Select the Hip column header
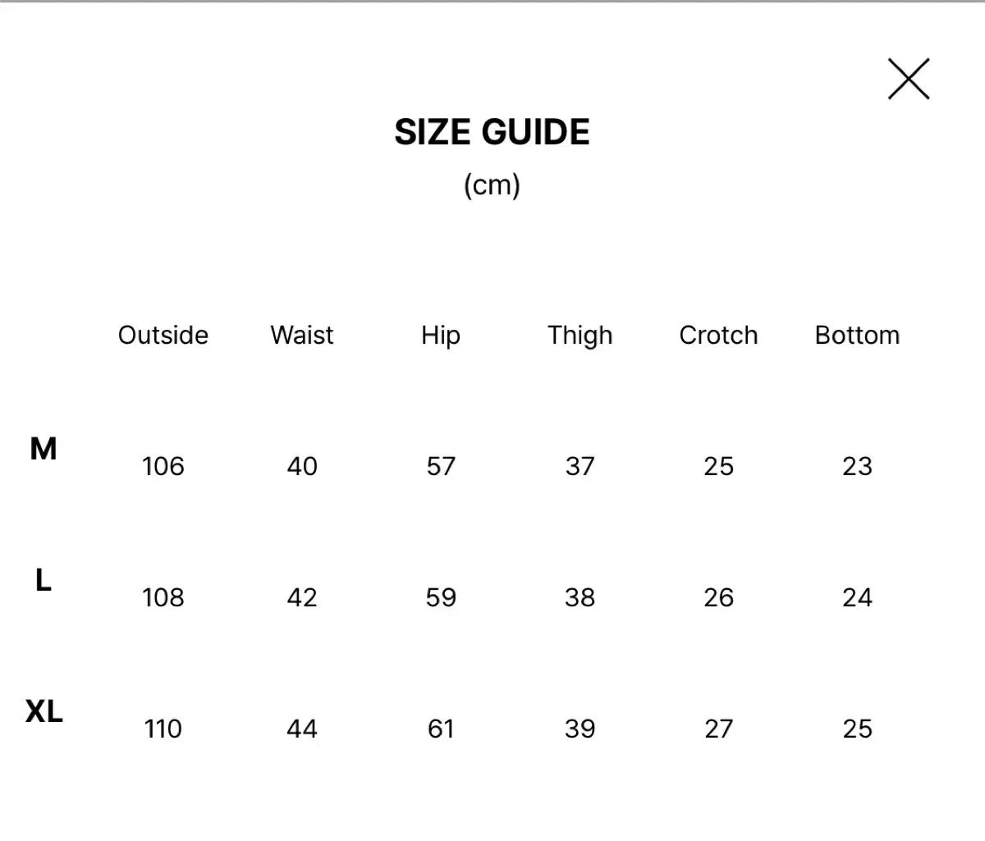Screen dimensions: 985x841 tap(441, 335)
